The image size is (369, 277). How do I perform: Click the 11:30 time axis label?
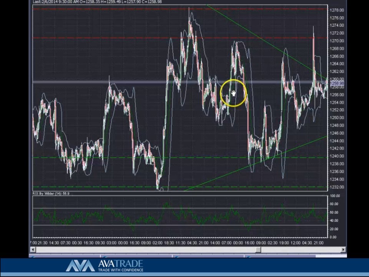tap(181, 243)
